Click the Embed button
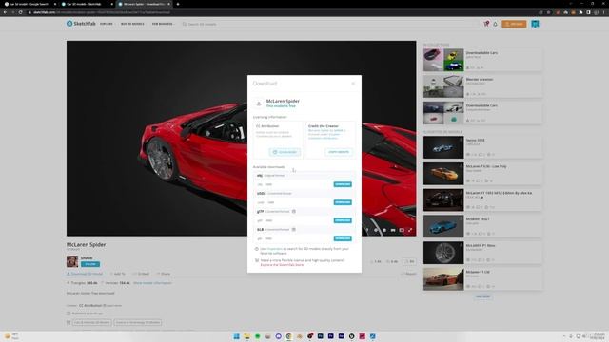This screenshot has width=609, height=342. 142,274
